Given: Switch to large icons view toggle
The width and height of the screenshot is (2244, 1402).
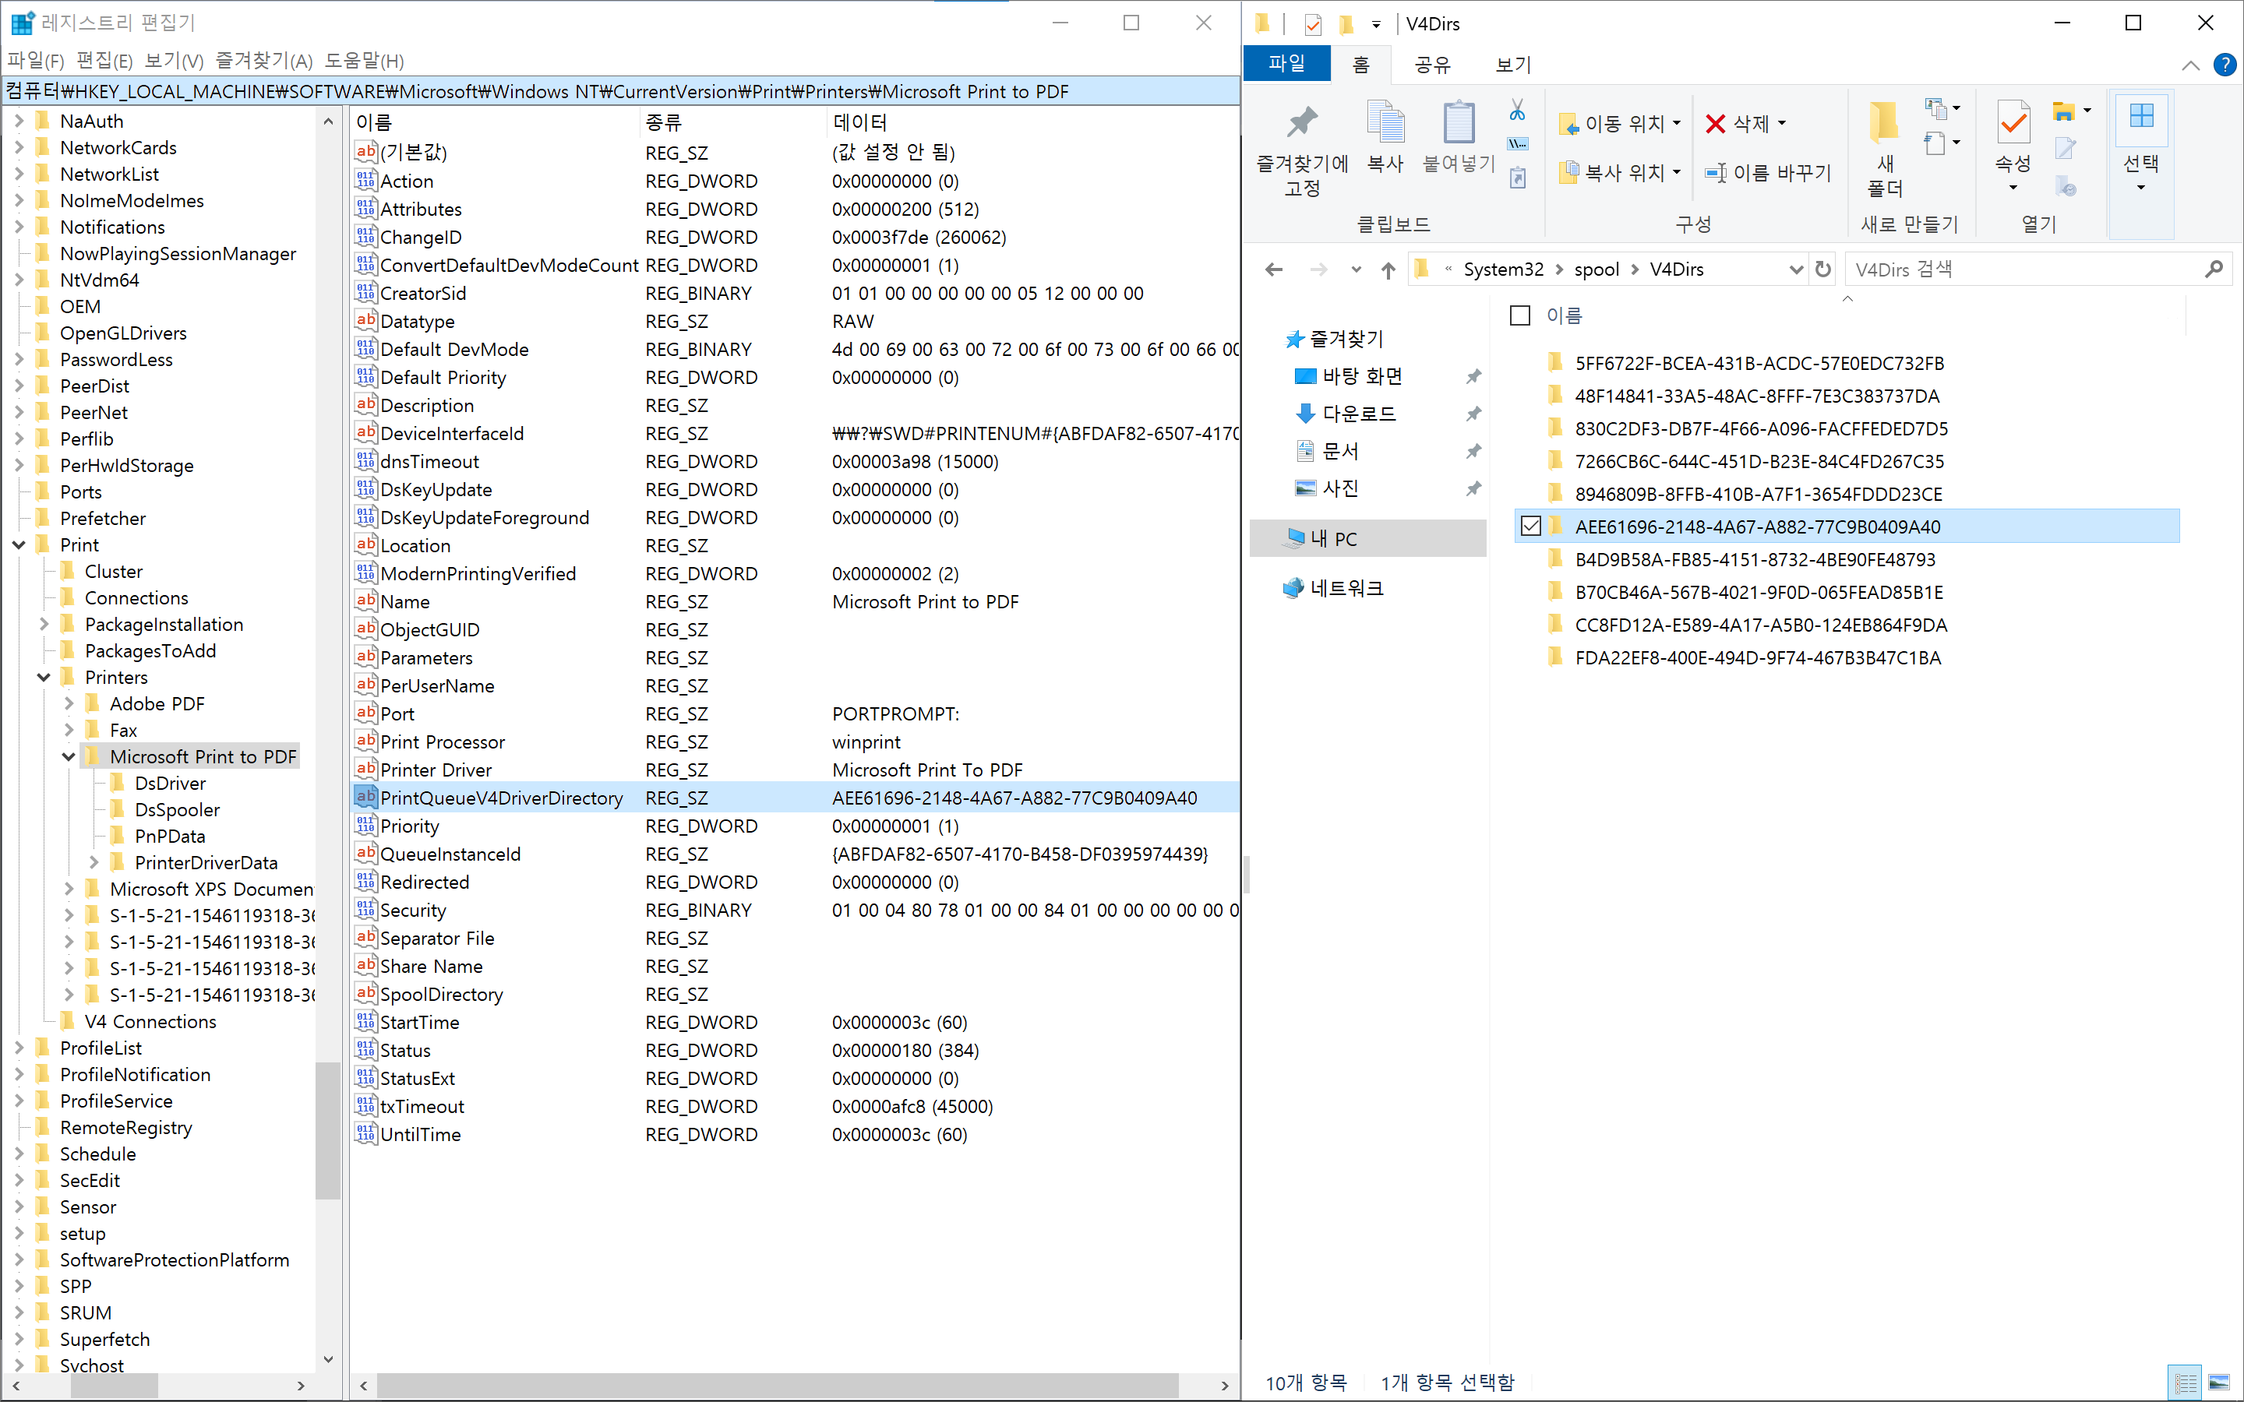Looking at the screenshot, I should (x=2219, y=1383).
